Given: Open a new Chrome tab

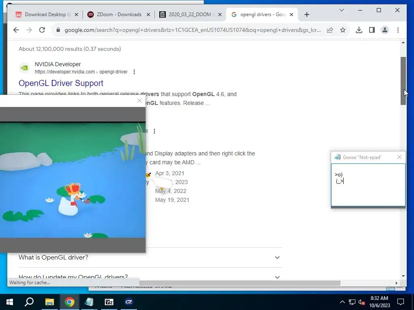Looking at the screenshot, I should (306, 15).
